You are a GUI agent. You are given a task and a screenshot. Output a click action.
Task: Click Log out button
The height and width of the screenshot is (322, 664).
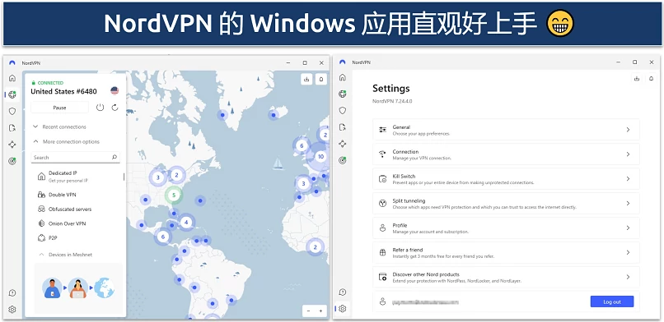point(612,301)
